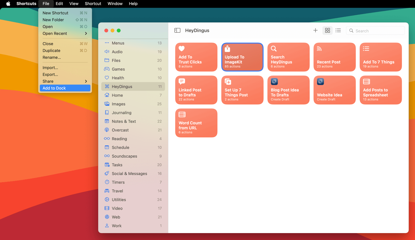The image size is (415, 240).
Task: Expand the Share submenu
Action: point(65,81)
